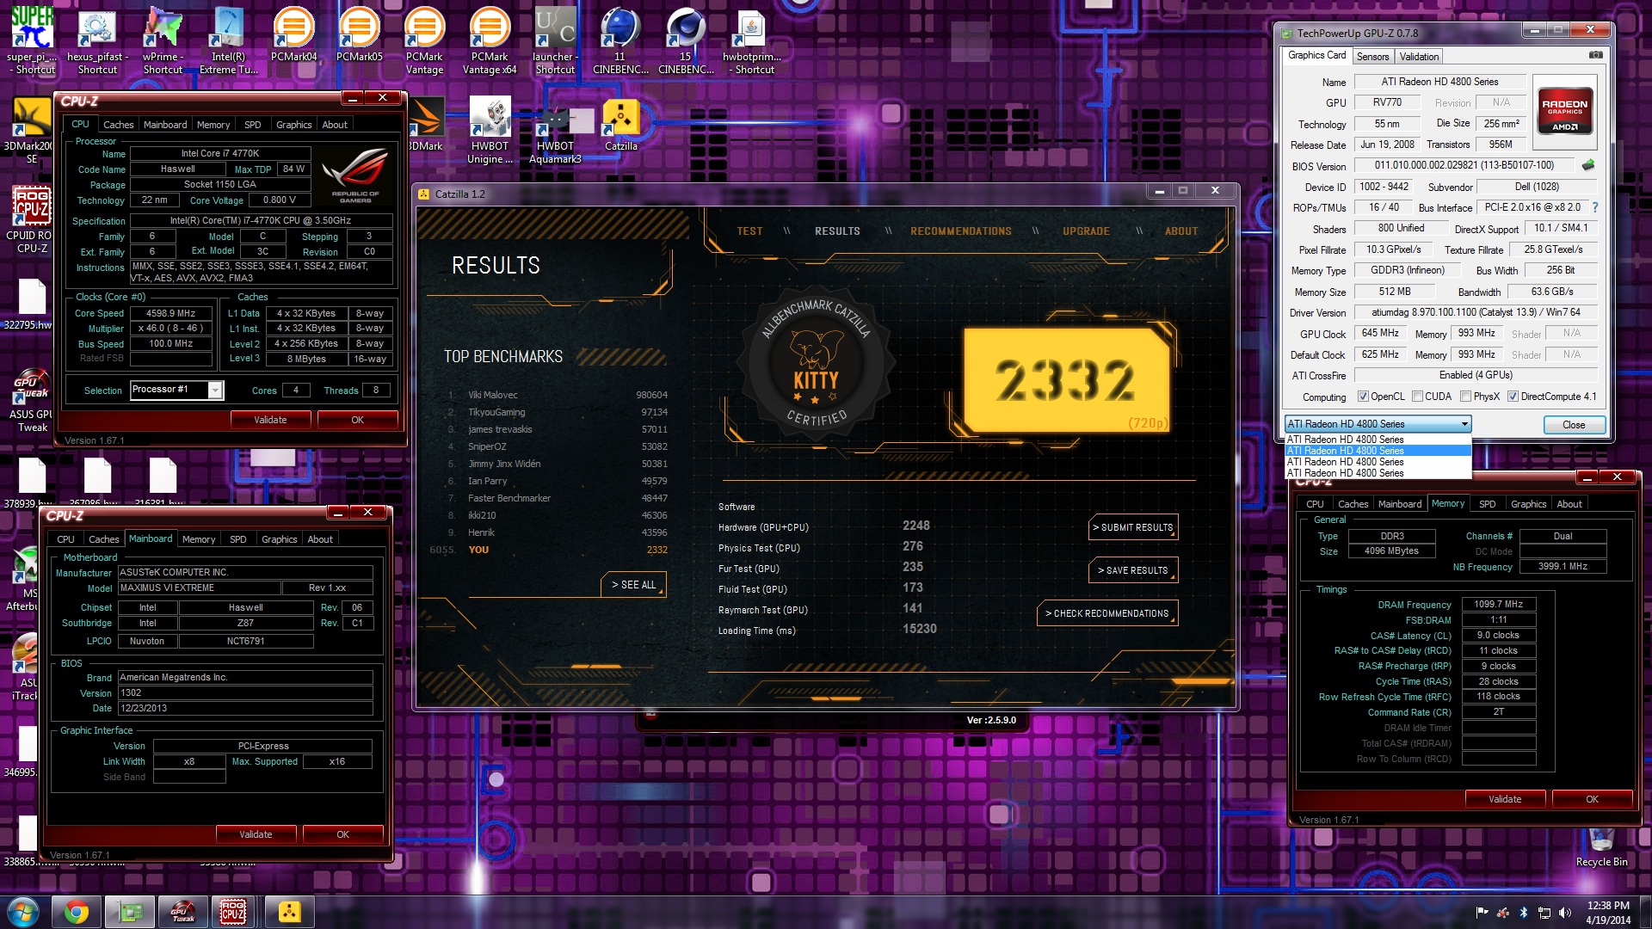Select the TikyouGaming benchmark entry
The width and height of the screenshot is (1652, 929).
coord(557,412)
